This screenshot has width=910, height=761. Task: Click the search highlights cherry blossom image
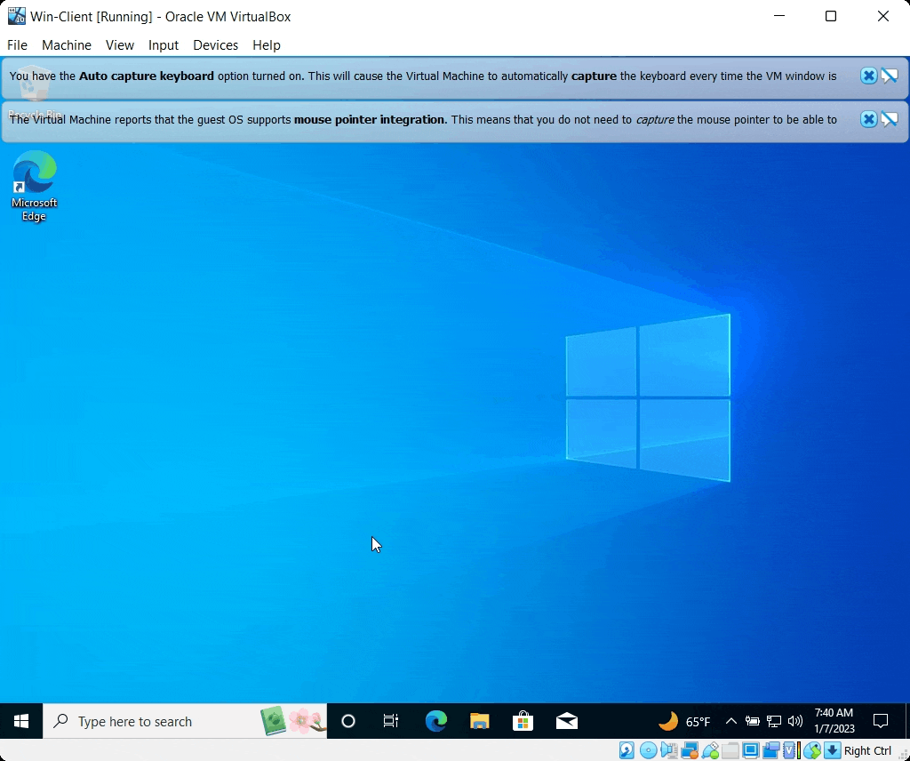[x=306, y=721]
